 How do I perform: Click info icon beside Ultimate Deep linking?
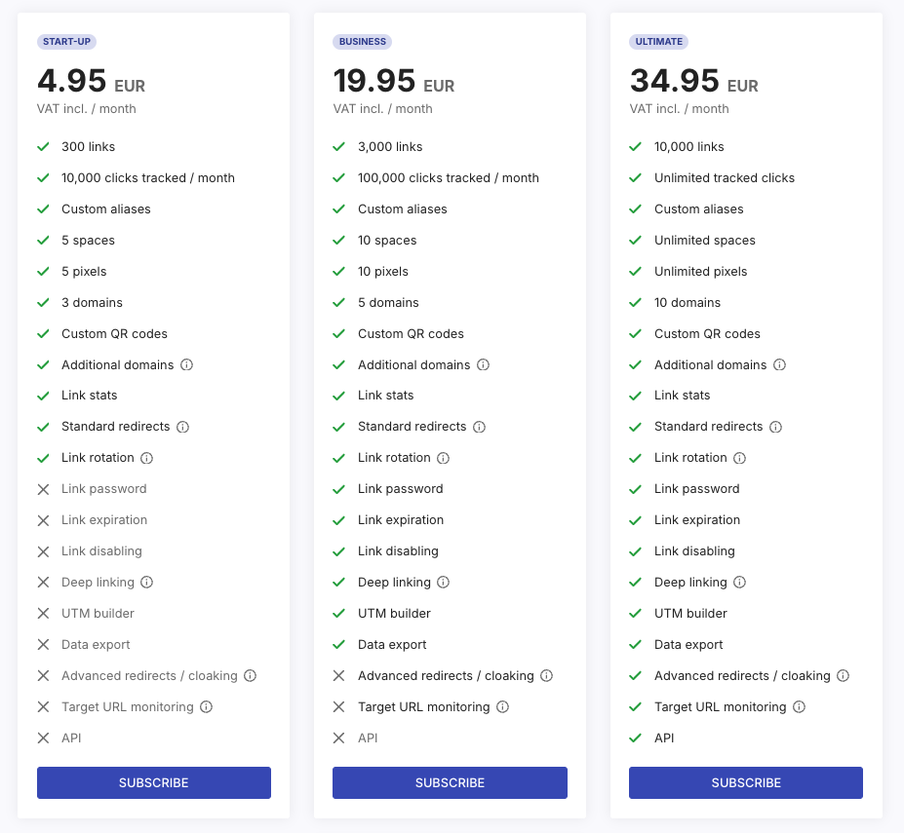point(740,583)
